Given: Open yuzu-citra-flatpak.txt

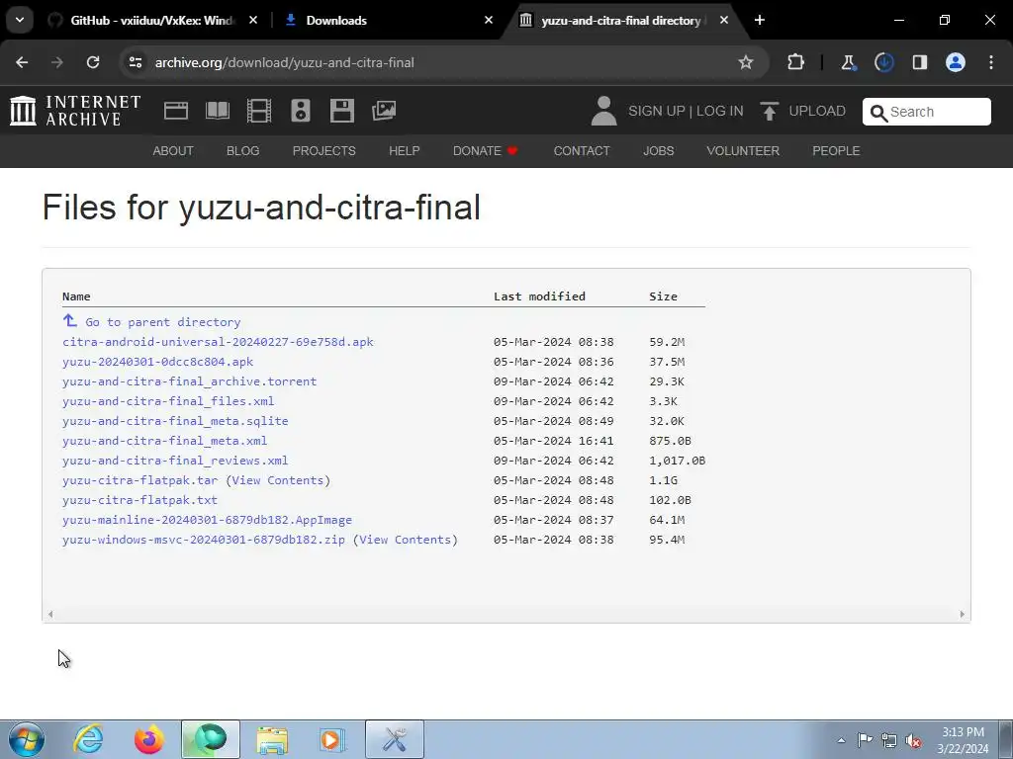Looking at the screenshot, I should pyautogui.click(x=140, y=500).
